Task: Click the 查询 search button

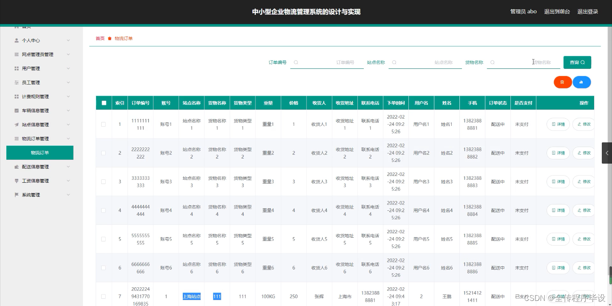Action: [577, 62]
